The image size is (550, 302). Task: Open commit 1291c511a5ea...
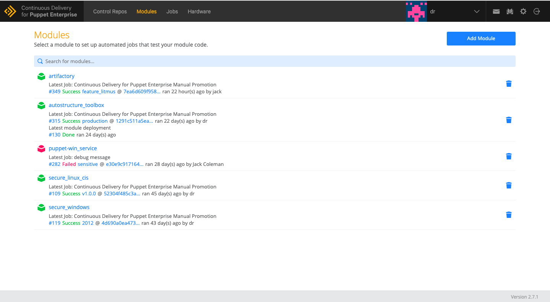[135, 121]
